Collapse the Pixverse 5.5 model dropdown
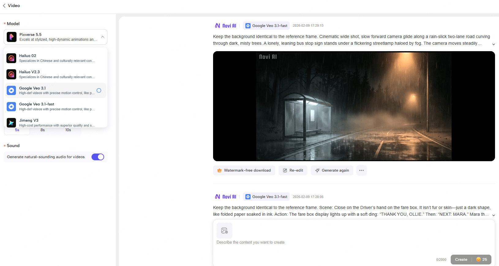Viewport: 499px width, 266px height. click(x=103, y=37)
